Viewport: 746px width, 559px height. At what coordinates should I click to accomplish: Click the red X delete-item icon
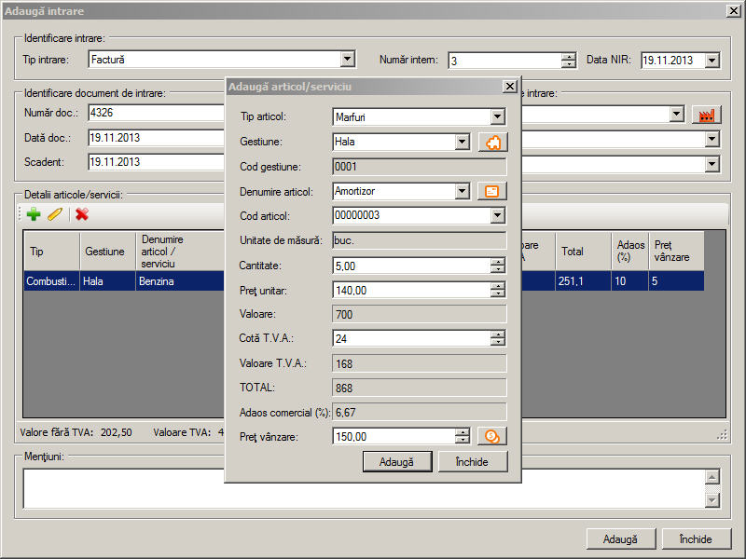click(x=82, y=214)
